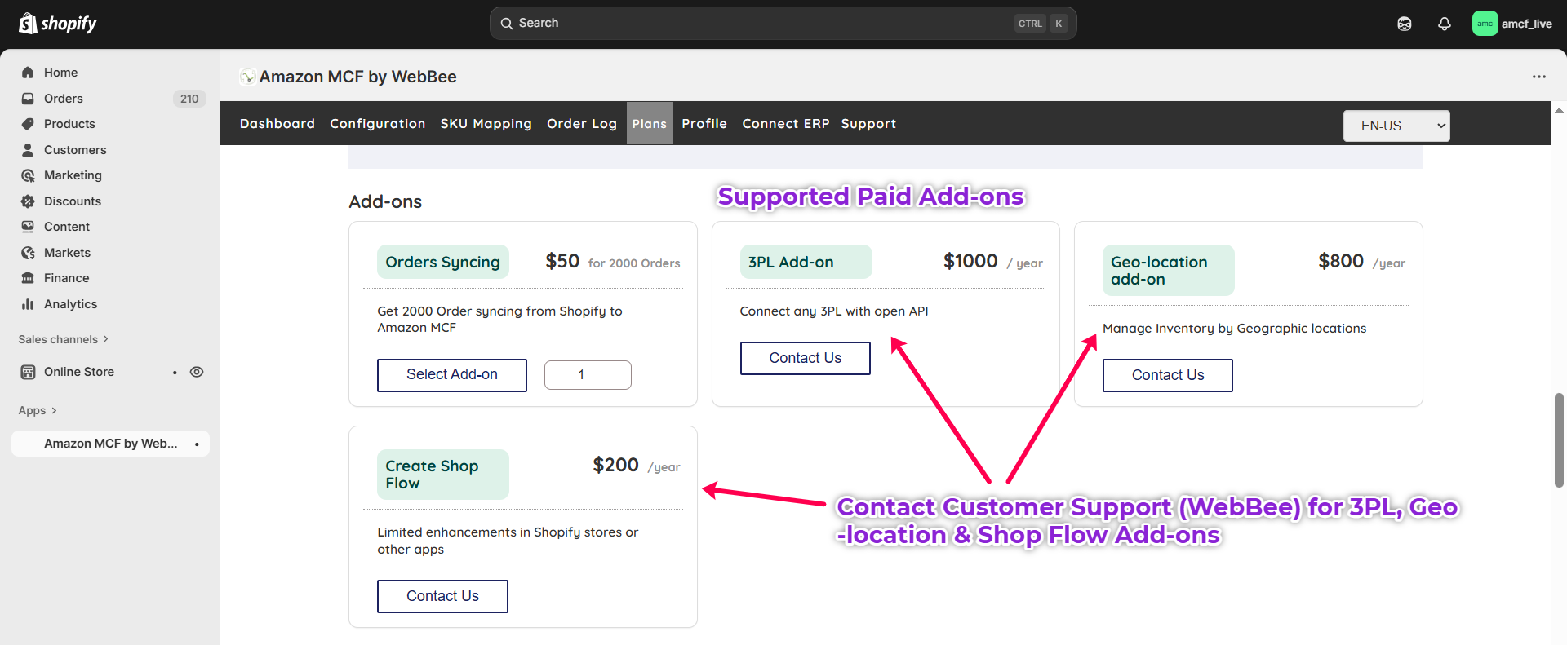Expand the Apps section chevron
Screen dimensions: 1567x645
click(x=54, y=410)
